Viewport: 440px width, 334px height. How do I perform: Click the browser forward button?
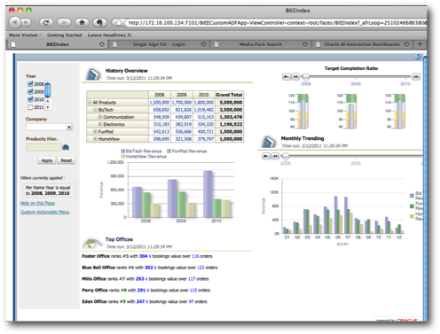27,22
